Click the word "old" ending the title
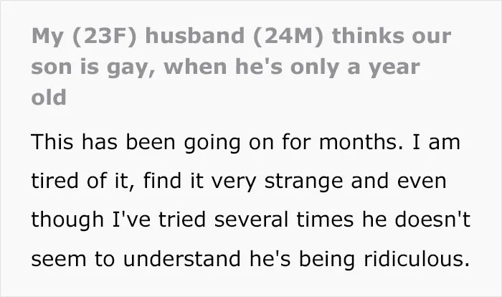 pyautogui.click(x=49, y=97)
